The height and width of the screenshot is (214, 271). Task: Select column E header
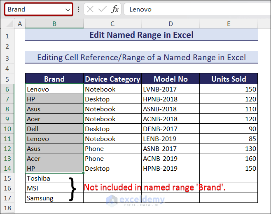point(229,24)
